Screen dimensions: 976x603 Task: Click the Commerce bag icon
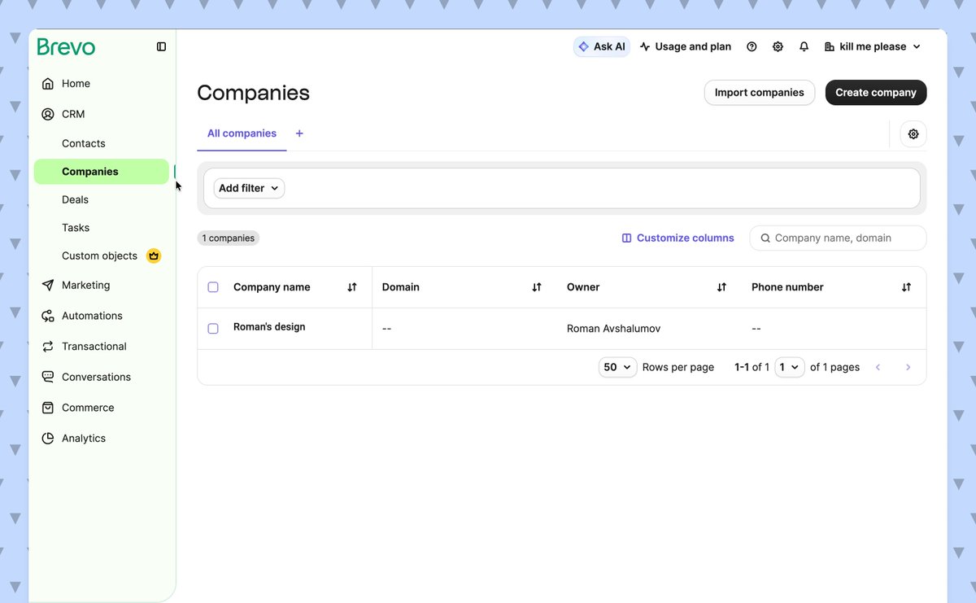click(x=48, y=408)
